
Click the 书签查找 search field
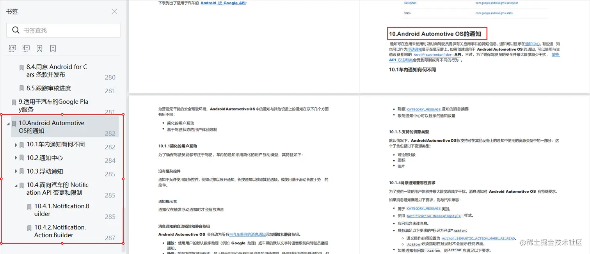(63, 30)
